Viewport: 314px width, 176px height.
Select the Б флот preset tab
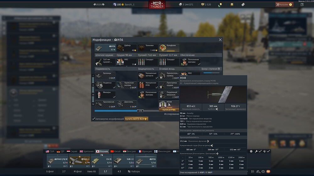(x=50, y=171)
